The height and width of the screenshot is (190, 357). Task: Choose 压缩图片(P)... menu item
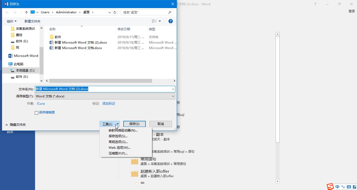pyautogui.click(x=126, y=153)
